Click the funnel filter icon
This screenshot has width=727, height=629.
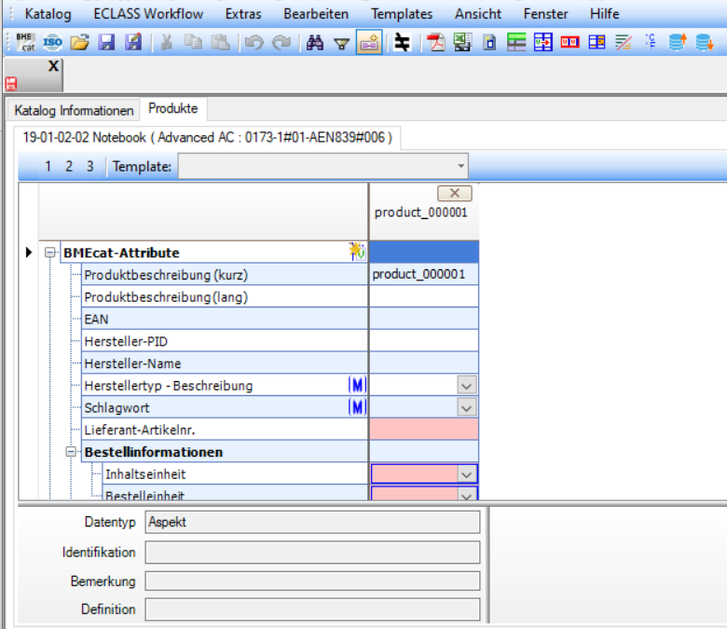point(341,42)
